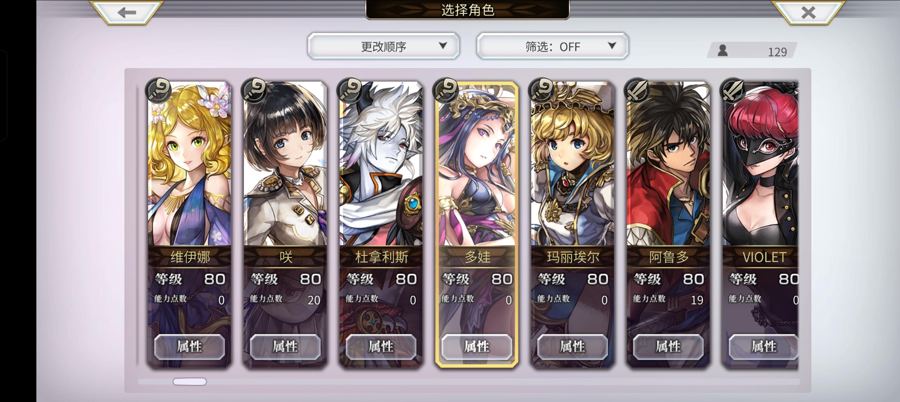Click the staff icon on 玛丽埃尔 card
Image resolution: width=900 pixels, height=402 pixels.
(541, 90)
